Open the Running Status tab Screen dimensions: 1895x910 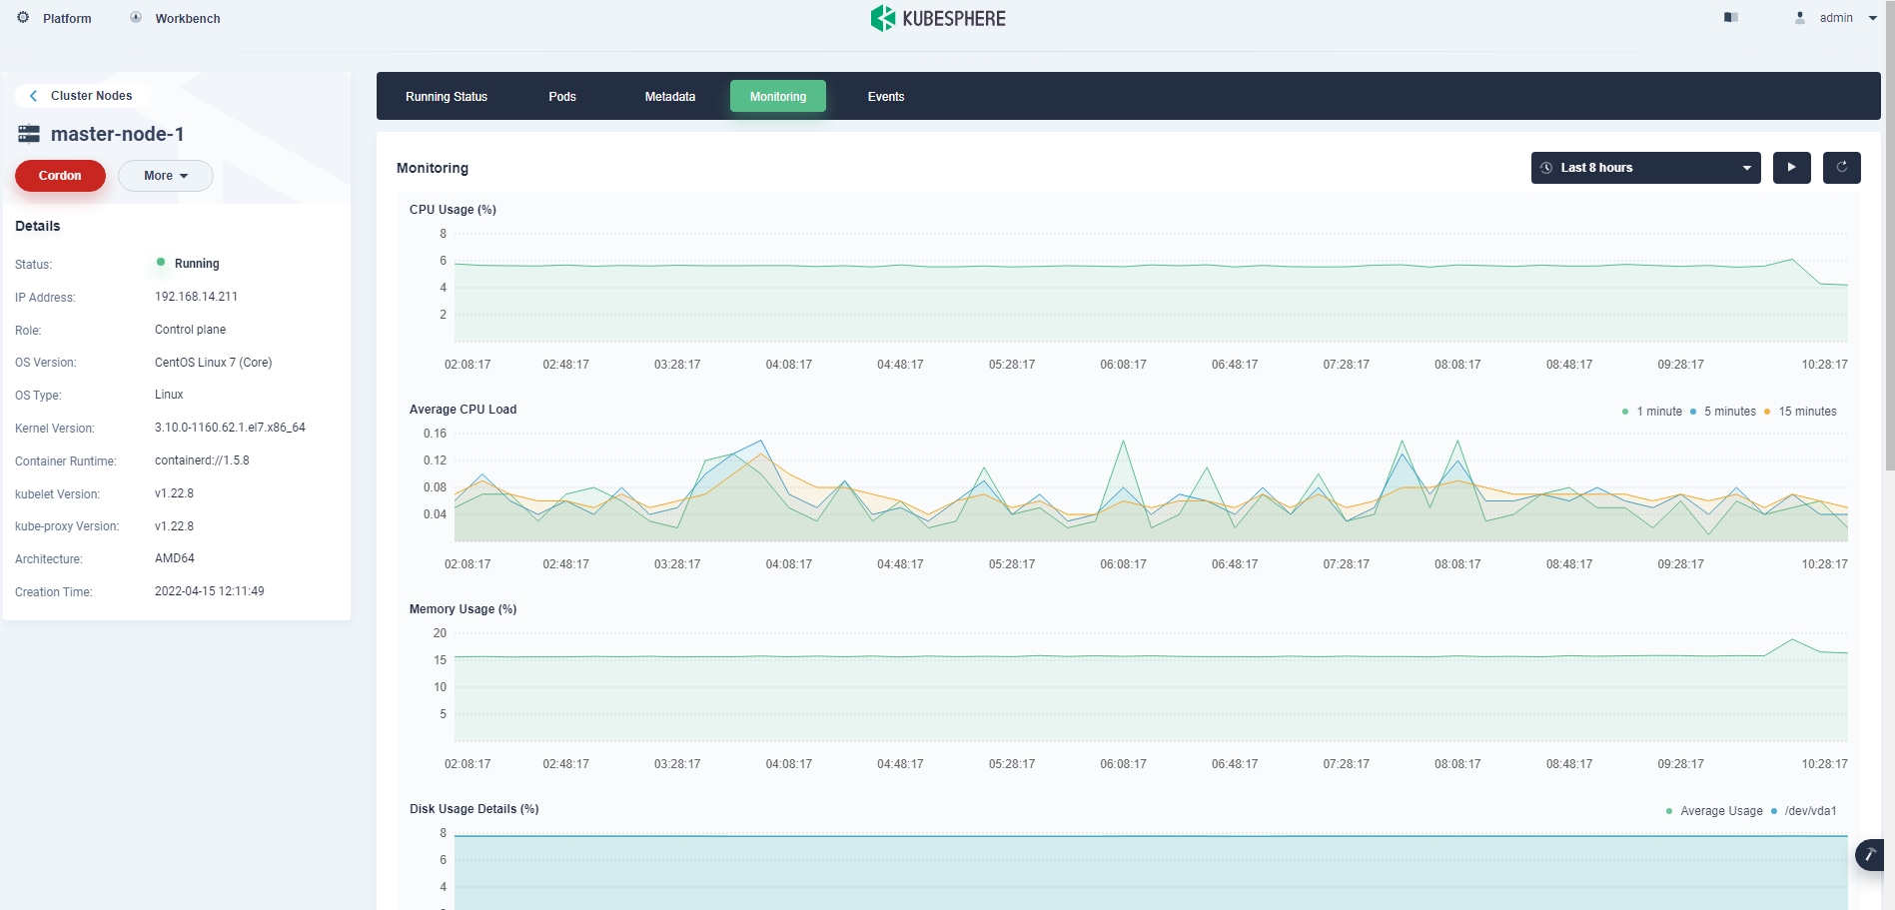tap(447, 97)
